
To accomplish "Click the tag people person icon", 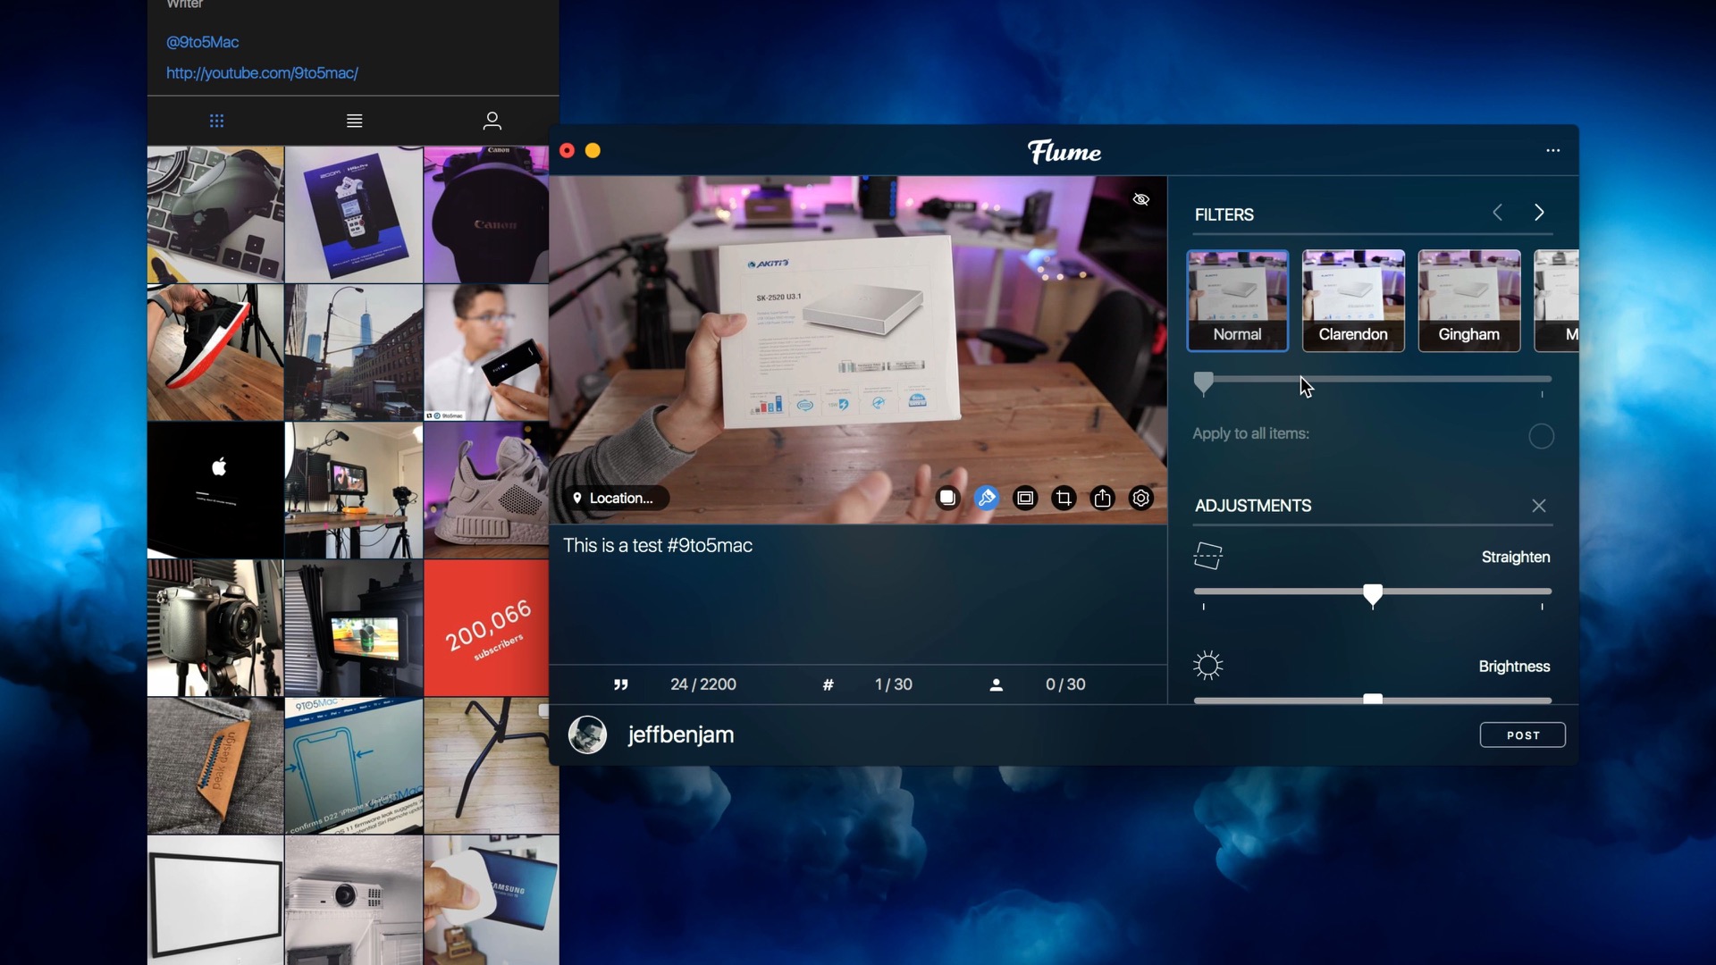I will tap(996, 684).
